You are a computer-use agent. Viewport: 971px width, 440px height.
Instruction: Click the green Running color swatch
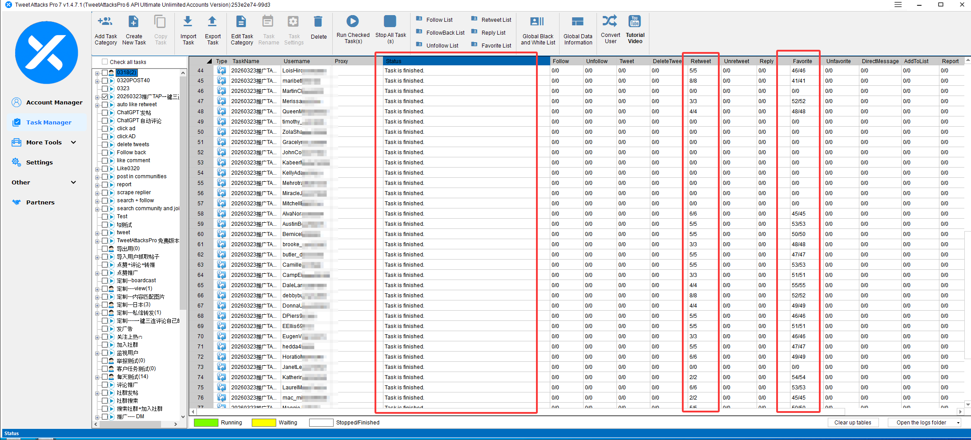click(x=206, y=423)
